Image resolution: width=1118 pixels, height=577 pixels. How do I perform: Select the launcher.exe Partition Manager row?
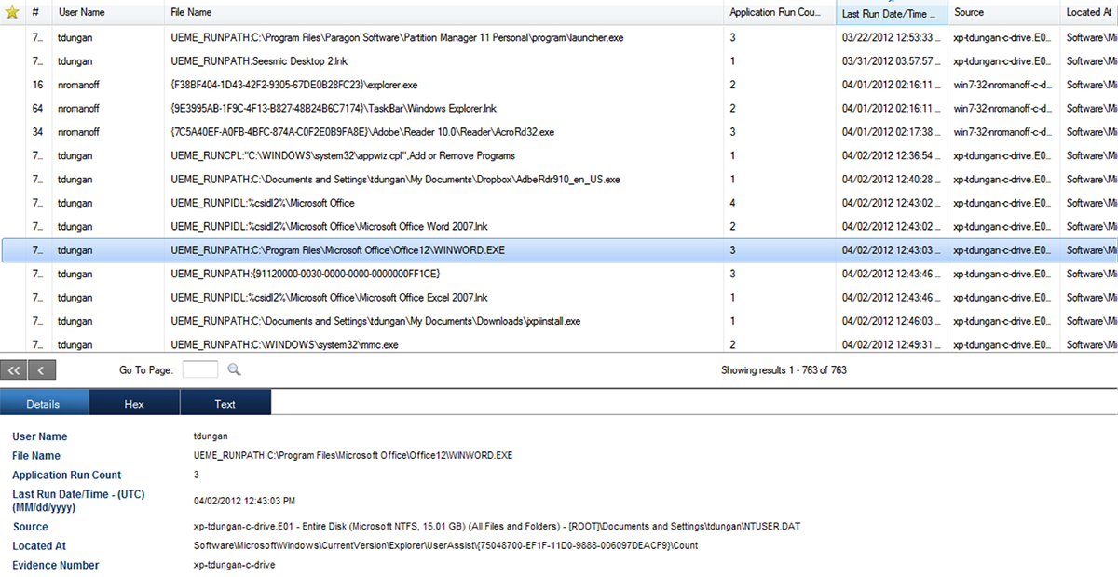[373, 37]
